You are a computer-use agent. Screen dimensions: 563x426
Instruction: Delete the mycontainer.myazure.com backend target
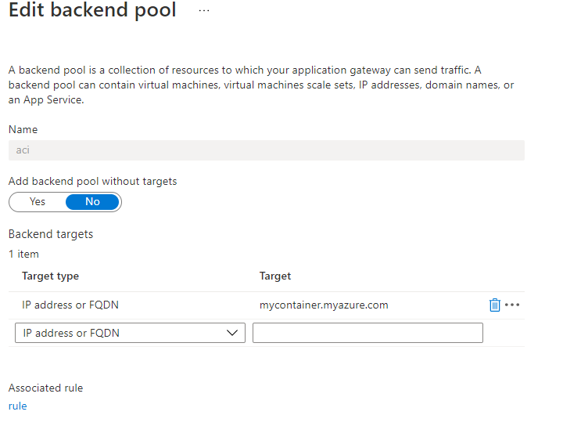pos(494,305)
